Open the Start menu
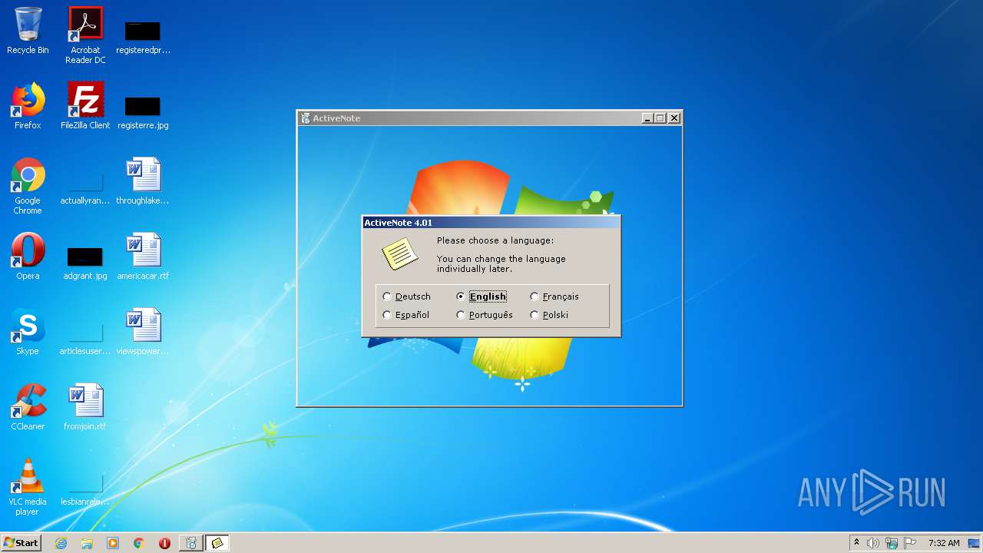This screenshot has width=983, height=553. (x=22, y=543)
